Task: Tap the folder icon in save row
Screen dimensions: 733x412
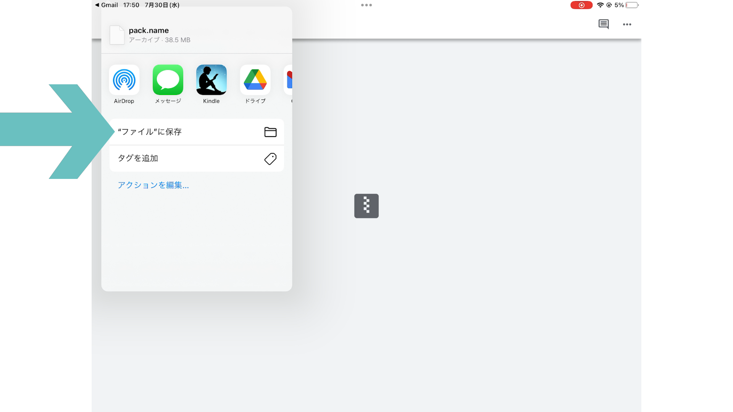Action: 270,132
